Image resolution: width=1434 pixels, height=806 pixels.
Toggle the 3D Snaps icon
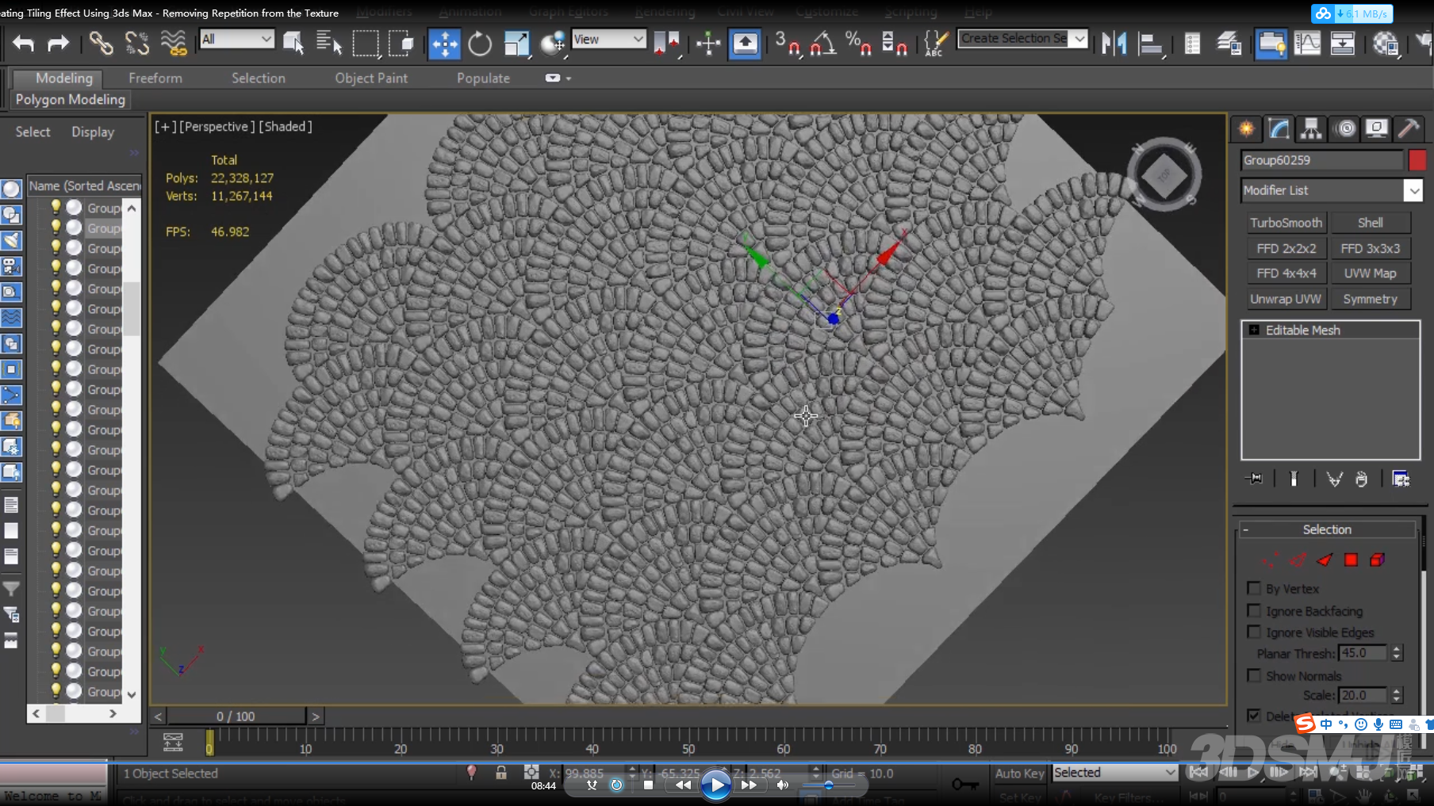pyautogui.click(x=788, y=44)
